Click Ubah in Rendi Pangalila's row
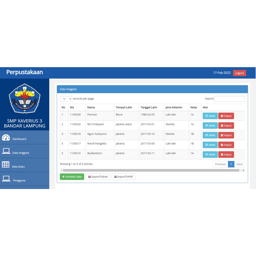The image size is (256, 256). click(x=210, y=145)
